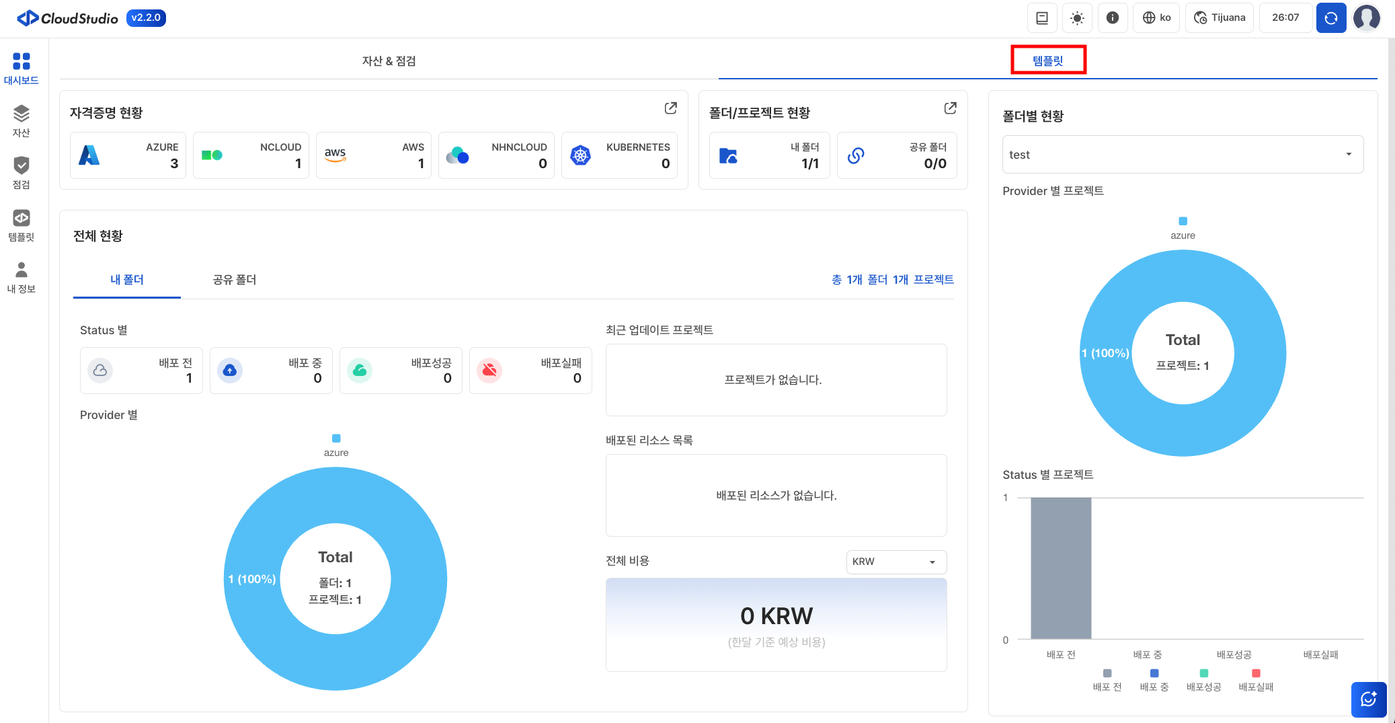
Task: Open the documentation book icon
Action: (1041, 18)
